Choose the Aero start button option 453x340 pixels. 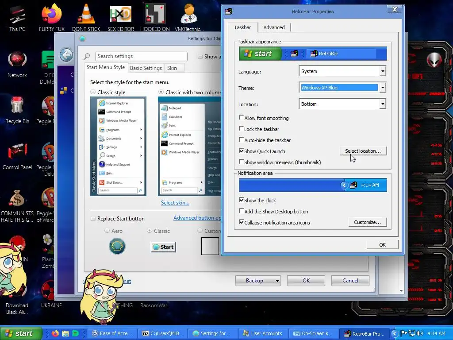point(107,230)
